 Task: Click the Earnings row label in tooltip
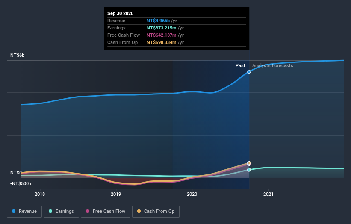click(116, 28)
